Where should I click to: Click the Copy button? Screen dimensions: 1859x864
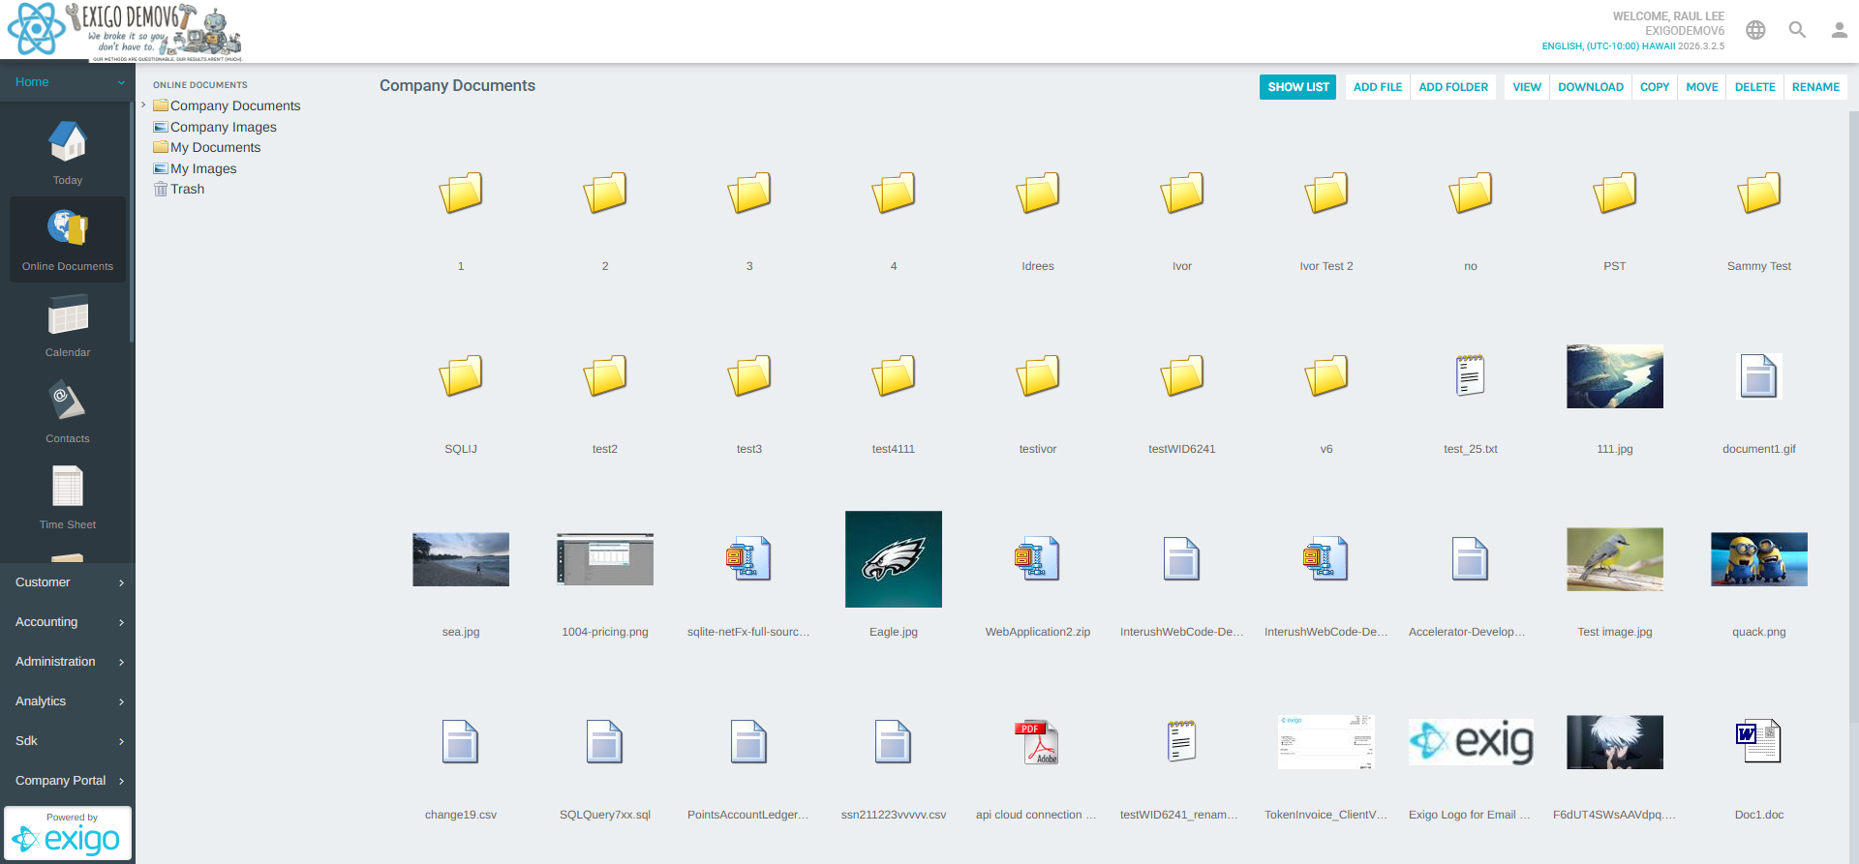(x=1655, y=87)
